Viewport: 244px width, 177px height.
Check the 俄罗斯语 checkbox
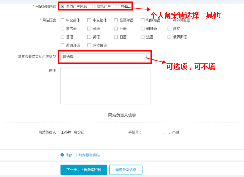[169, 37]
